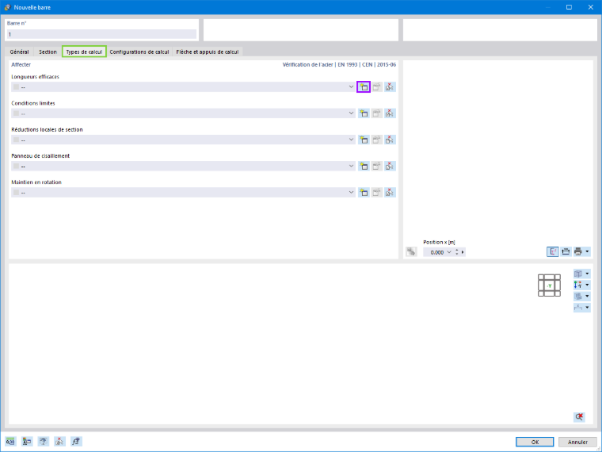Image resolution: width=602 pixels, height=452 pixels.
Task: Open the Flèche et appuis de calcul tab
Action: point(208,52)
